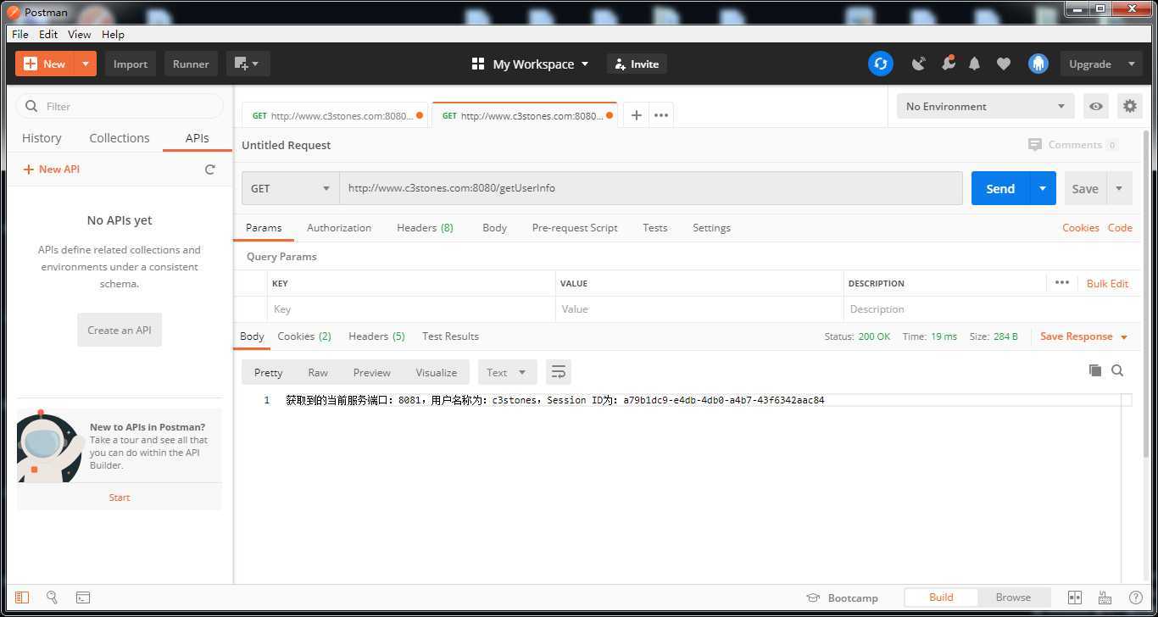The height and width of the screenshot is (617, 1158).
Task: Switch to two pane view icon
Action: tap(1075, 598)
